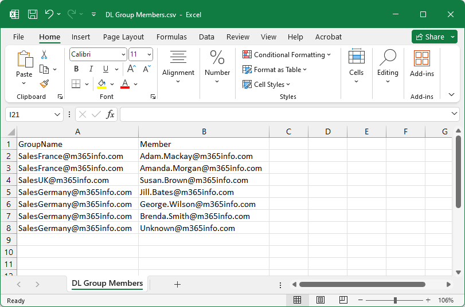Click the zoom slider handle
This screenshot has height=307, width=465.
point(395,300)
